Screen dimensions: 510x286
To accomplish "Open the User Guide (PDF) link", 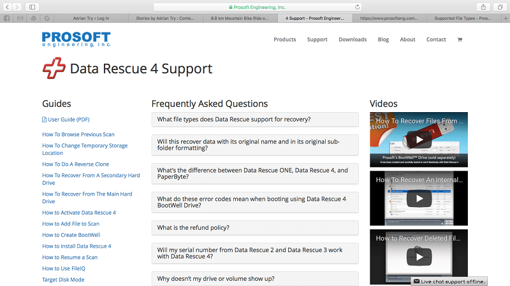I will click(x=69, y=120).
